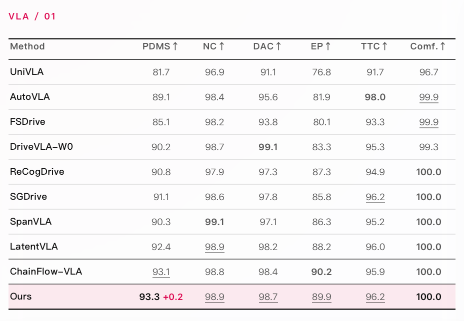
Task: Select the VLA / 01 section label
Action: coord(32,16)
